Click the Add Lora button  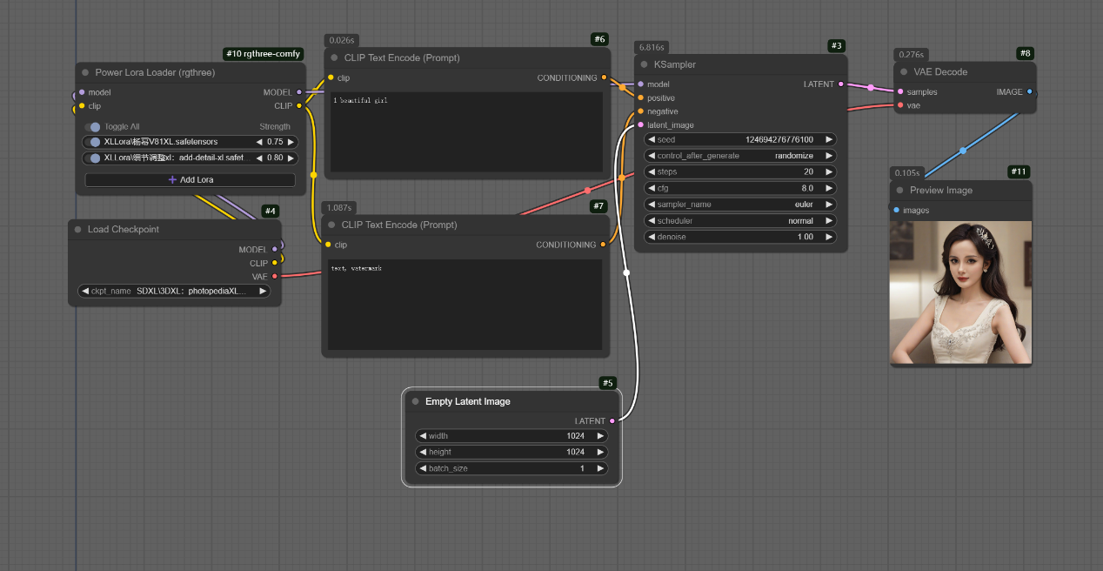pos(190,180)
